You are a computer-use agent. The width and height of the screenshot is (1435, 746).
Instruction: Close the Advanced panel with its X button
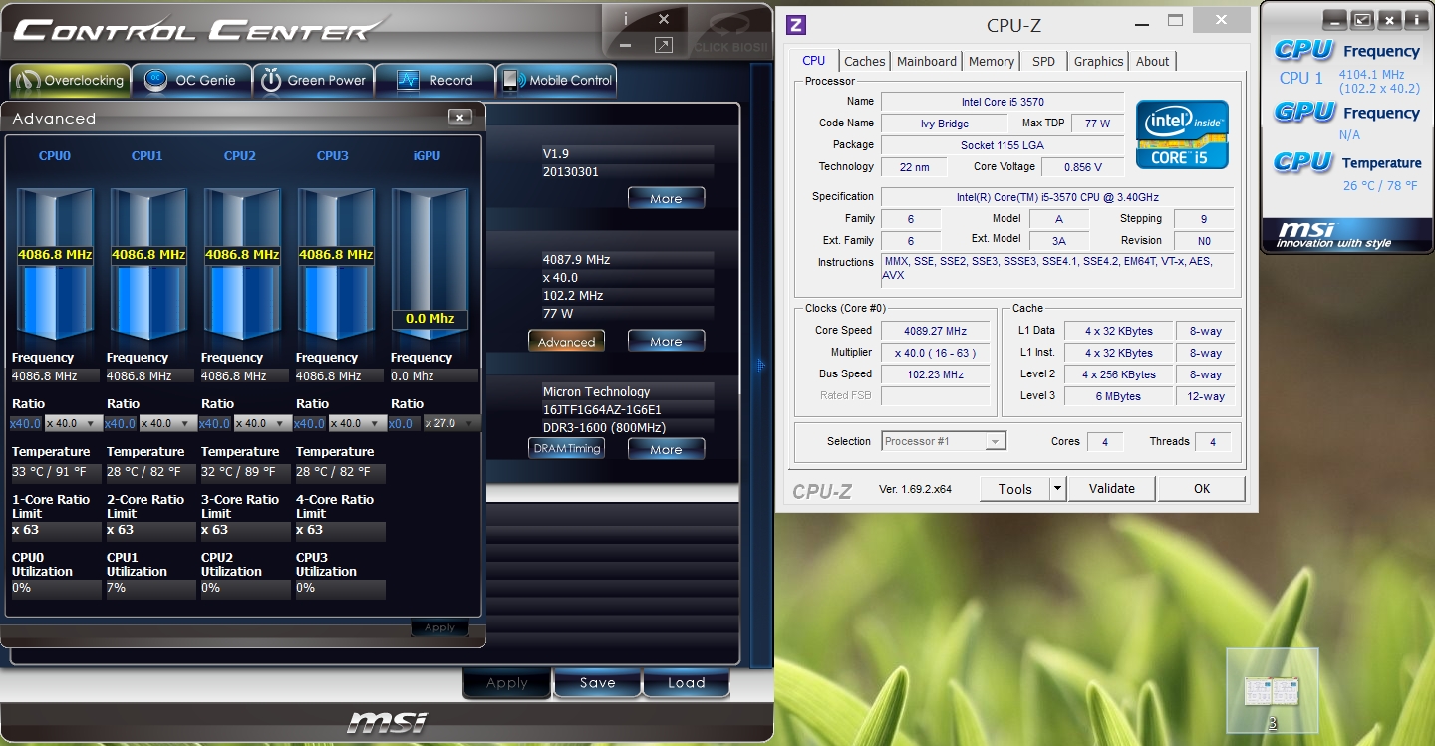click(459, 118)
